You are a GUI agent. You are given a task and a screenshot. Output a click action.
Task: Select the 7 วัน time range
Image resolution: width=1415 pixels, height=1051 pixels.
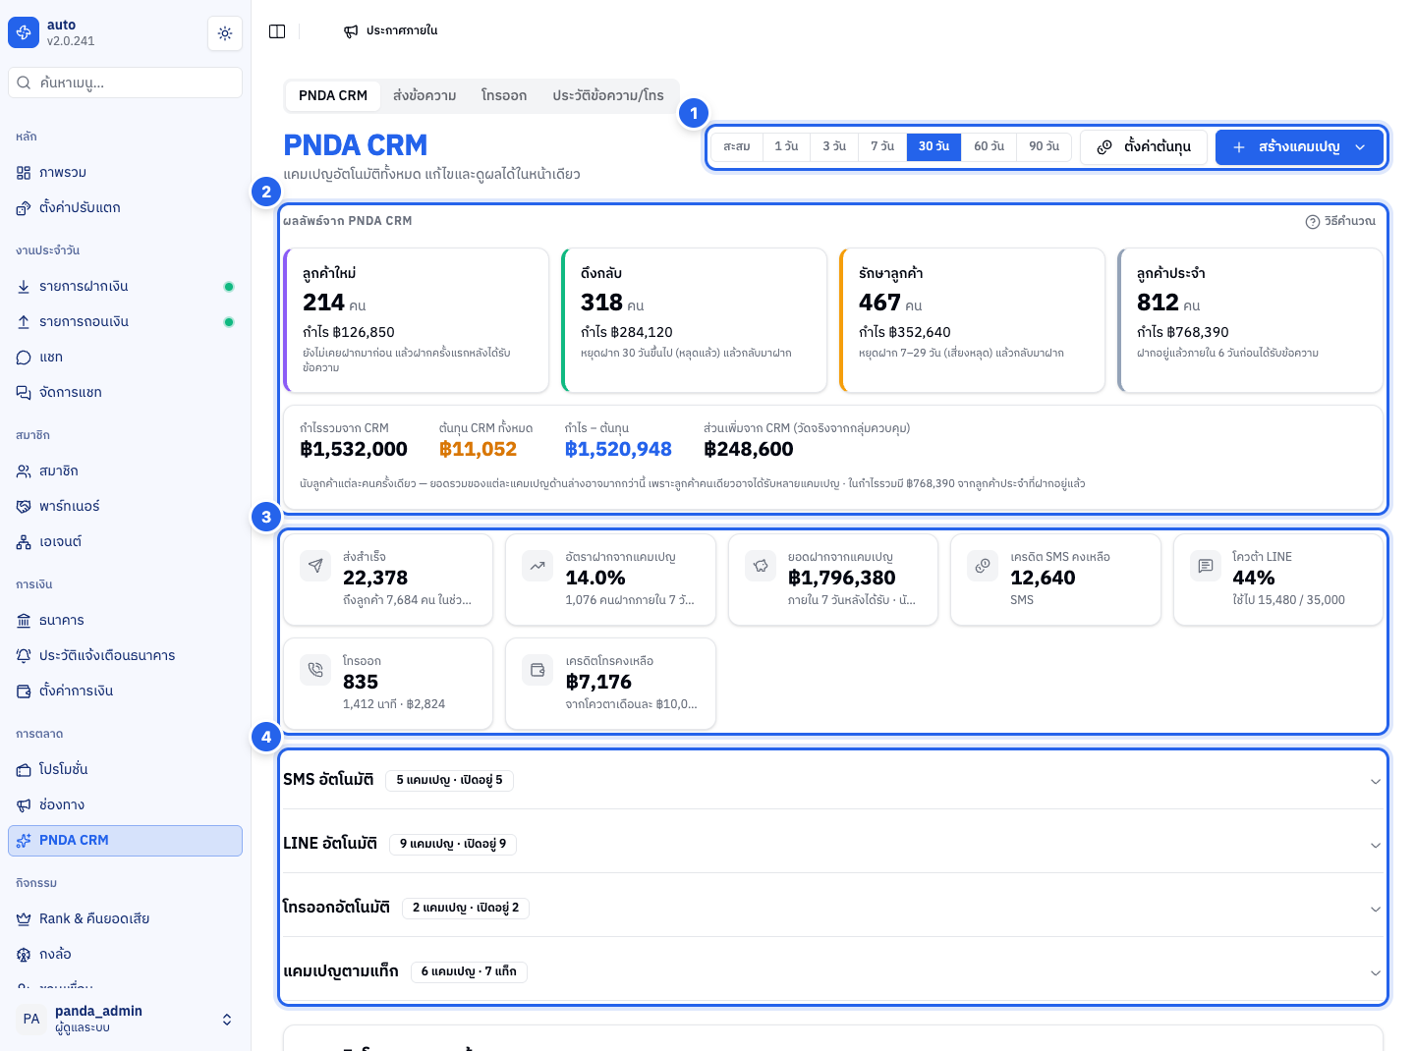click(882, 146)
